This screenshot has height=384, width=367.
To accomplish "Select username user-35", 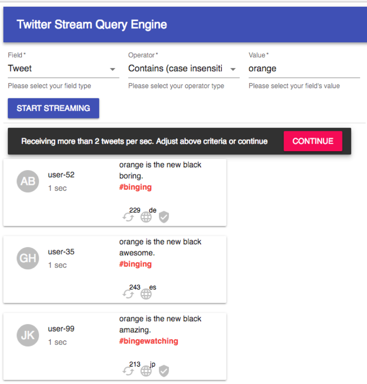I will 61,252.
